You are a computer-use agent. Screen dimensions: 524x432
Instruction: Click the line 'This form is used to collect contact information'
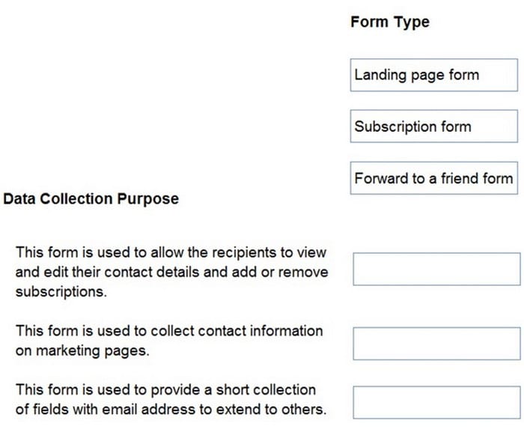[169, 331]
